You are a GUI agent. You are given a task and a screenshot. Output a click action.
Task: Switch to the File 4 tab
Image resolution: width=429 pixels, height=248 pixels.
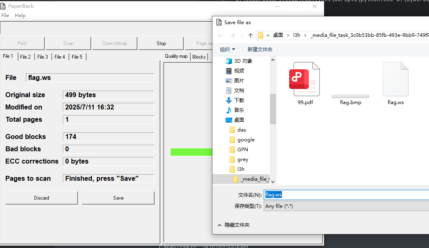pyautogui.click(x=60, y=57)
